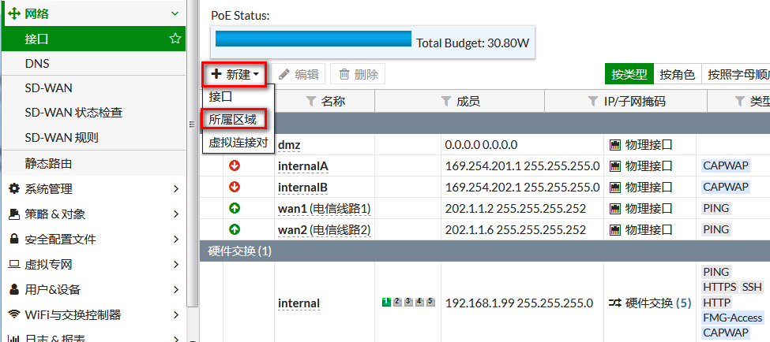Switch grouping to 按类型
Viewport: 770px width, 342px height.
pyautogui.click(x=629, y=75)
